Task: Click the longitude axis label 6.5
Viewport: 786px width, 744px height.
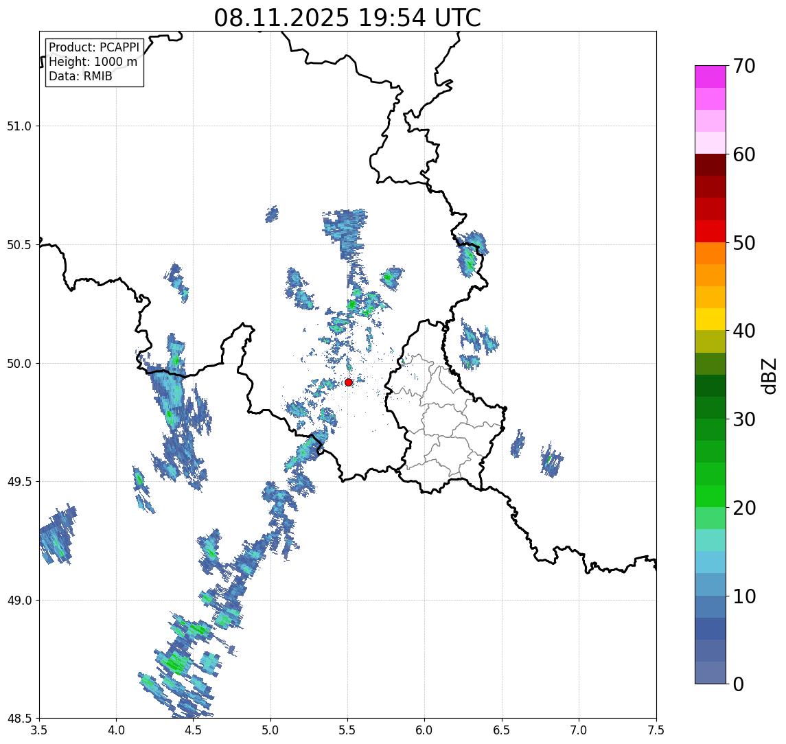Action: coord(502,730)
